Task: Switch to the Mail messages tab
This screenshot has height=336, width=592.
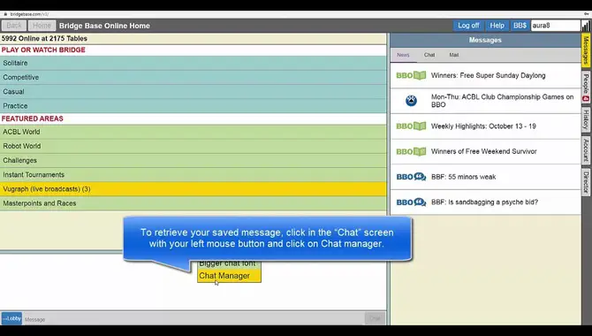Action: [454, 55]
